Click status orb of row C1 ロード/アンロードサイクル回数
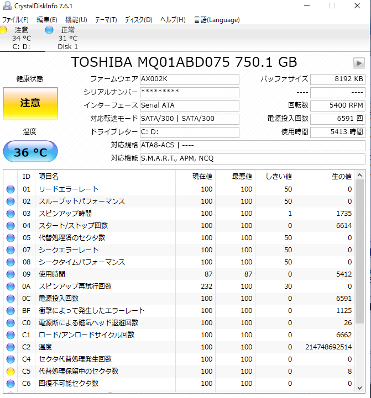 (11, 335)
